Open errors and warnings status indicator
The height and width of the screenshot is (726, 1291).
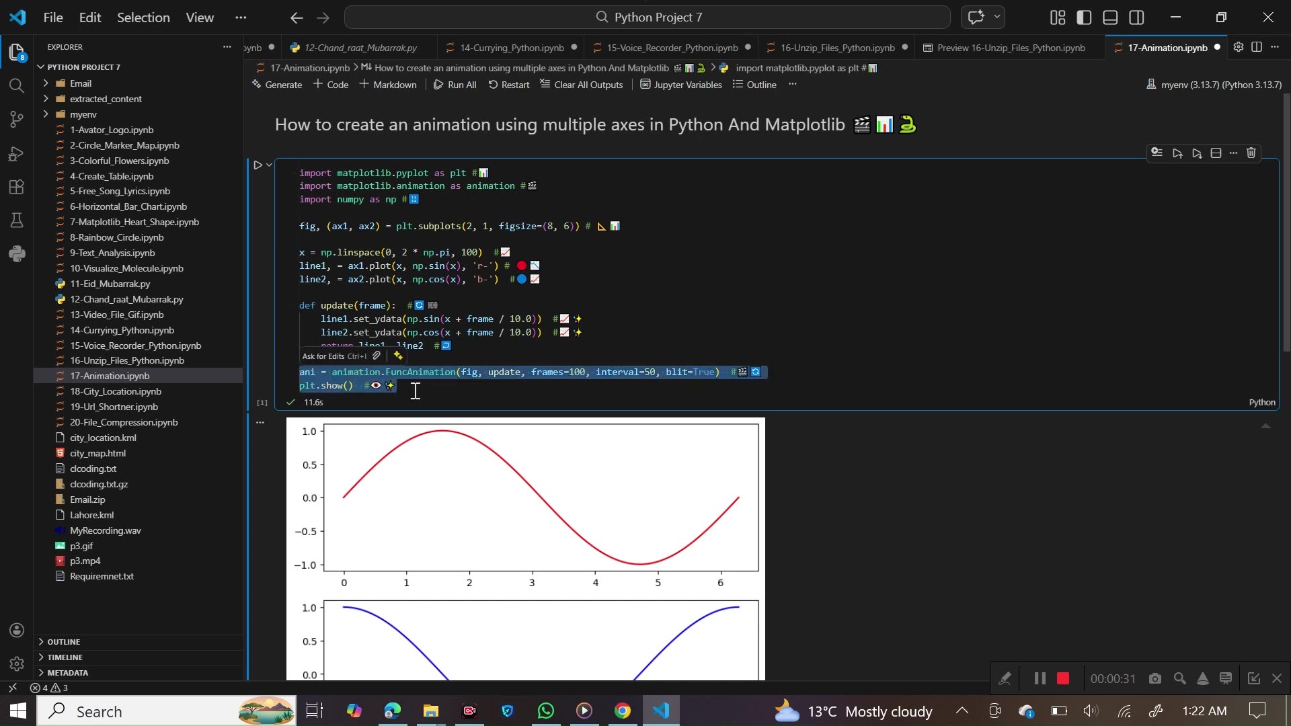[49, 688]
